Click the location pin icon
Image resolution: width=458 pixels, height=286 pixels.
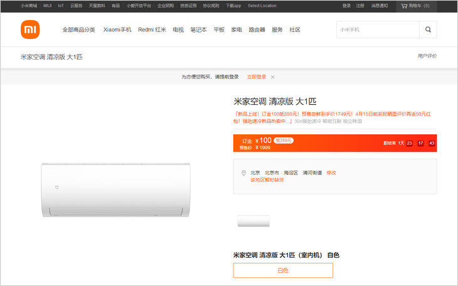pyautogui.click(x=243, y=173)
